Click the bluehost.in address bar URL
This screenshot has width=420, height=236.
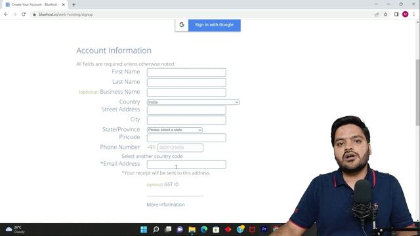pyautogui.click(x=66, y=14)
